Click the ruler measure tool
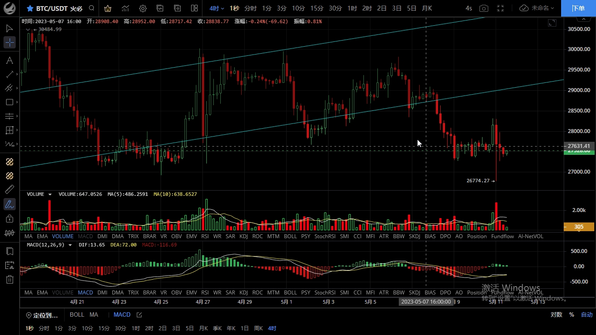Image resolution: width=596 pixels, height=335 pixels. (9, 190)
